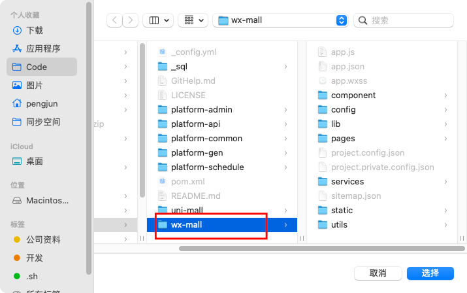Open the grouping options dropdown
This screenshot has width=467, height=293.
[x=193, y=20]
